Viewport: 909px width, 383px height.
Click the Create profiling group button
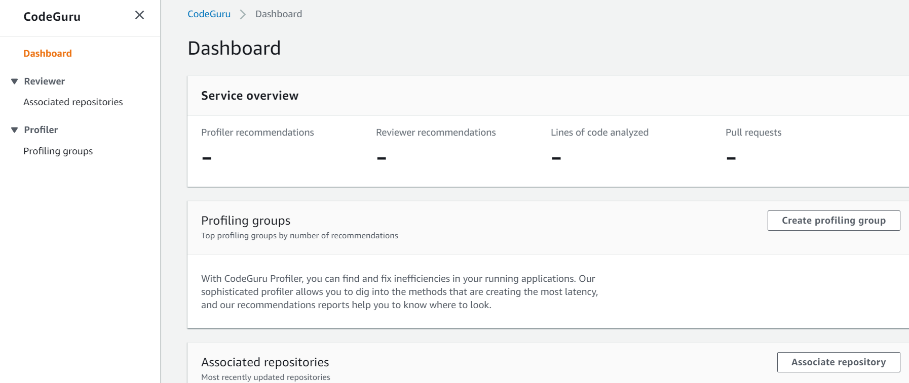[x=834, y=221]
